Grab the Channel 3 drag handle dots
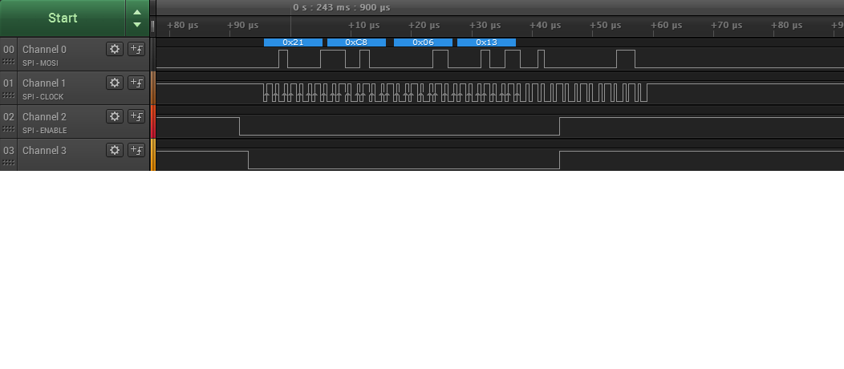The width and height of the screenshot is (844, 369). pos(9,163)
